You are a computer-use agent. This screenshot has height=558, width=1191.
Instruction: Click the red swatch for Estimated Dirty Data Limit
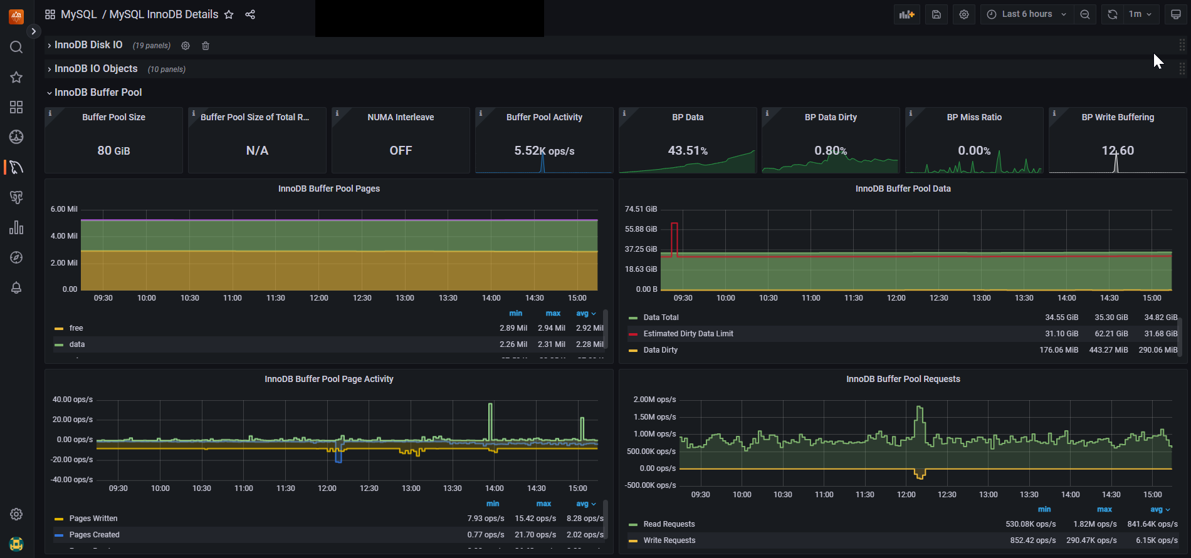tap(633, 334)
